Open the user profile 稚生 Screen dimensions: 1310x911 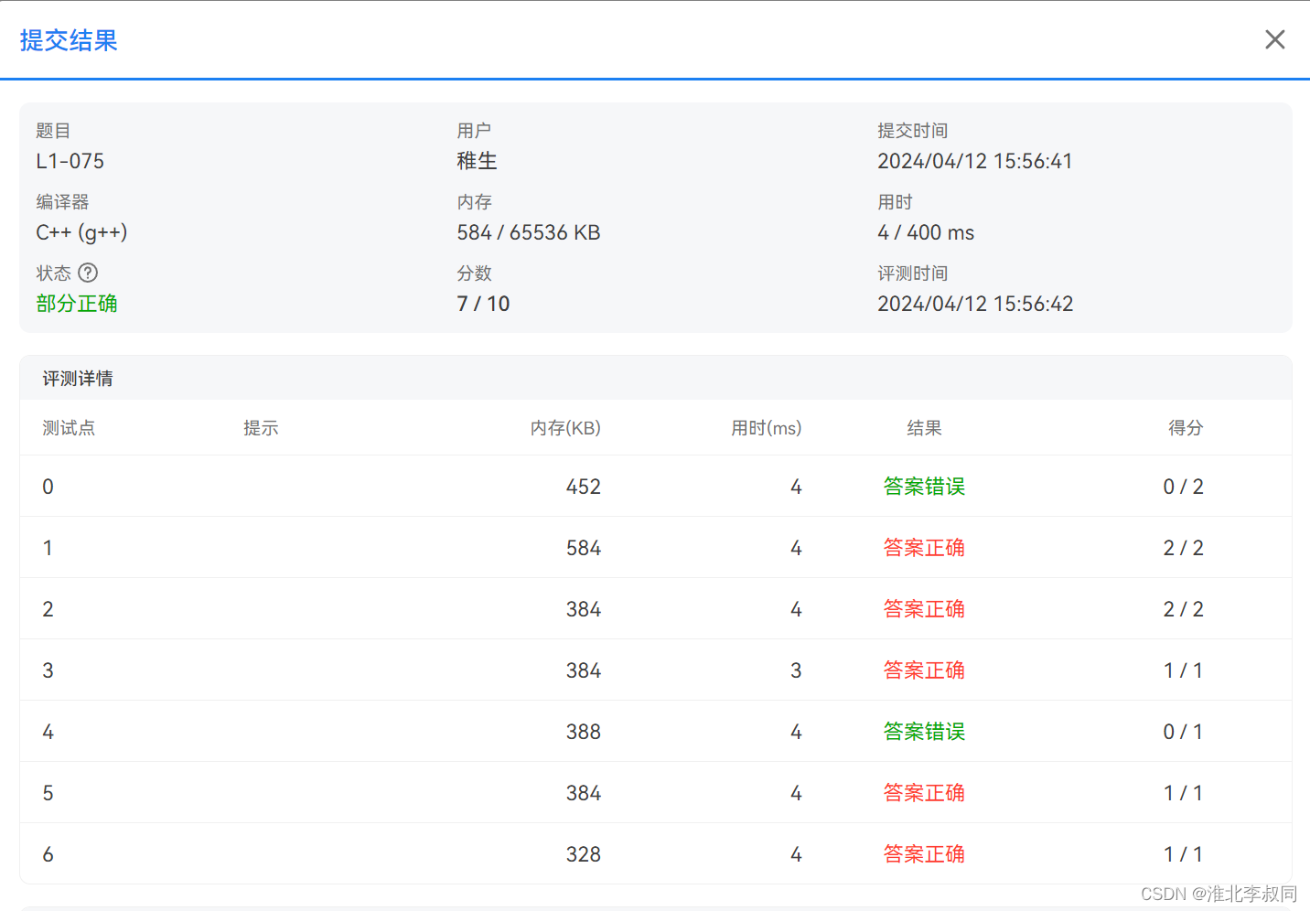477,161
